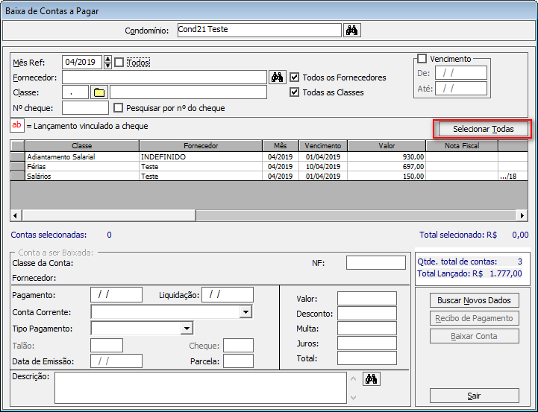Click the 930,00 value cell
Viewport: 538px width, 412px height.
click(387, 157)
